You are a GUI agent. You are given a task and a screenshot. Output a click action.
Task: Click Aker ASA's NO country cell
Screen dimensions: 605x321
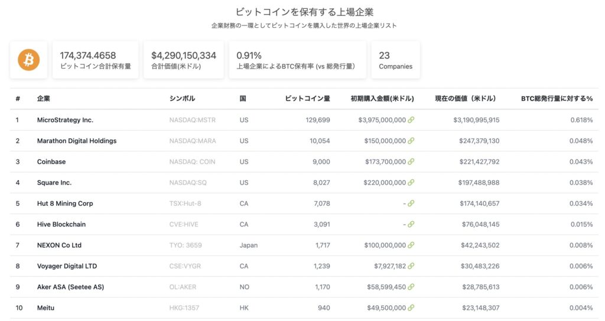click(x=244, y=287)
